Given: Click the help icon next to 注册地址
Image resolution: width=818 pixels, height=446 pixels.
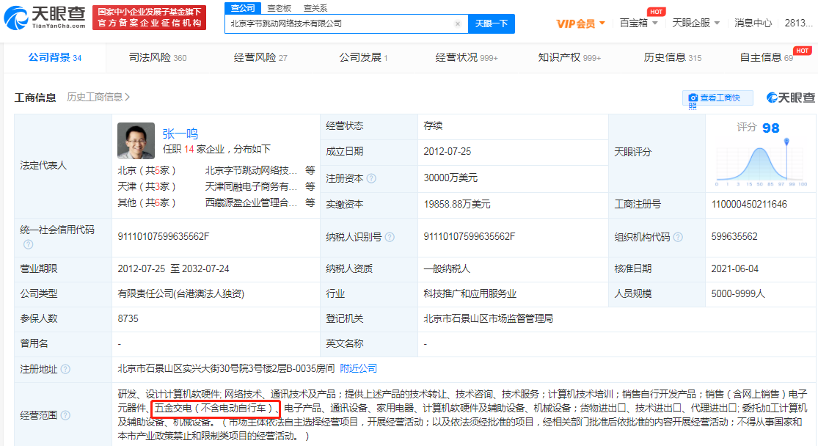Looking at the screenshot, I should click(65, 369).
